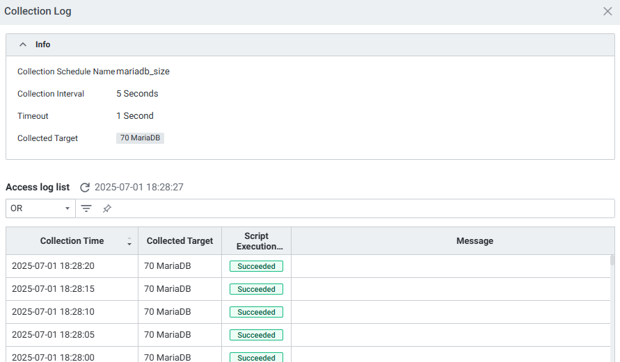620x362 pixels.
Task: Click the refresh icon beside Access log list
Action: (x=85, y=188)
